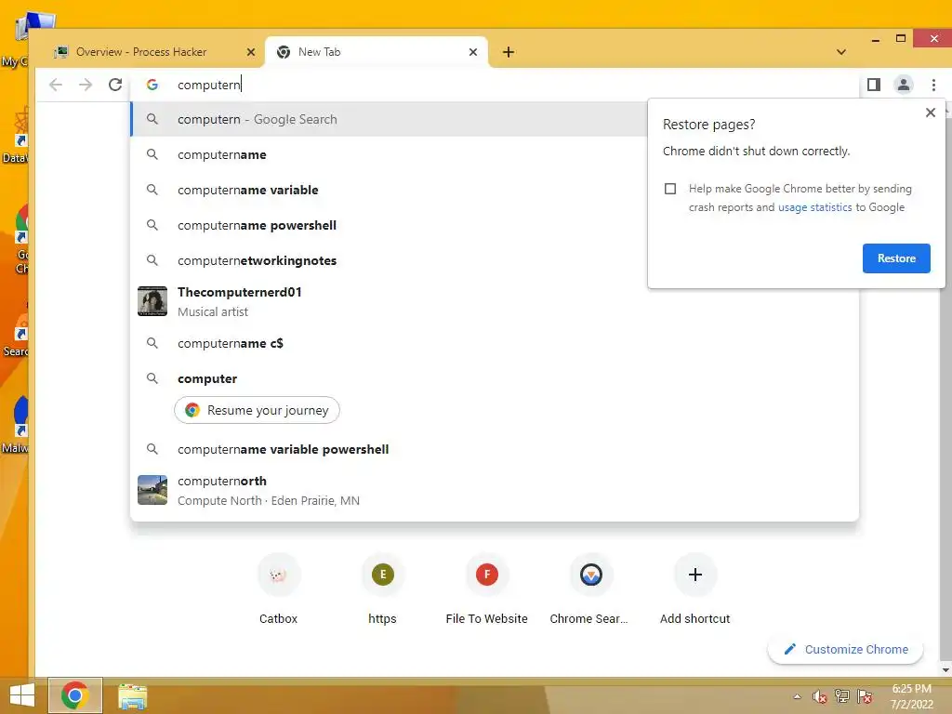Click search icon beside 'computername variable'
This screenshot has height=714, width=952.
pyautogui.click(x=152, y=190)
